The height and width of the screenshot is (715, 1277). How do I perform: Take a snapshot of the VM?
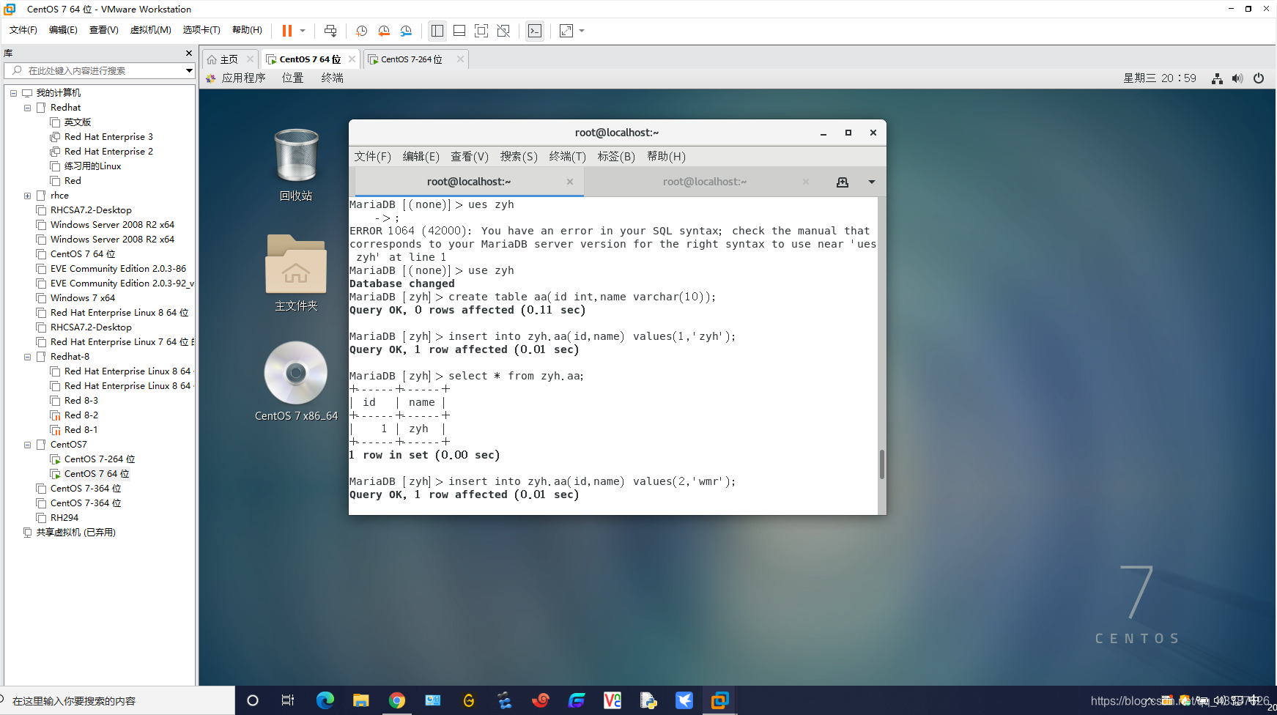point(361,31)
